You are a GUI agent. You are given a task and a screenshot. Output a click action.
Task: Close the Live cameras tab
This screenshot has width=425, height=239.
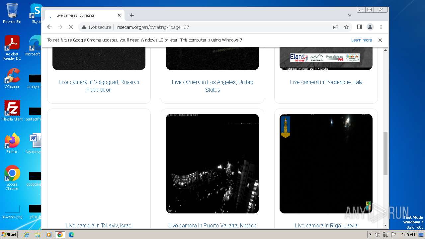click(x=119, y=15)
